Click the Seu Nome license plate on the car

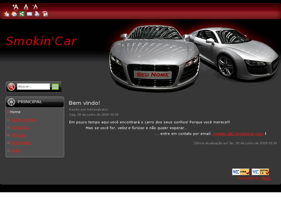tap(153, 74)
